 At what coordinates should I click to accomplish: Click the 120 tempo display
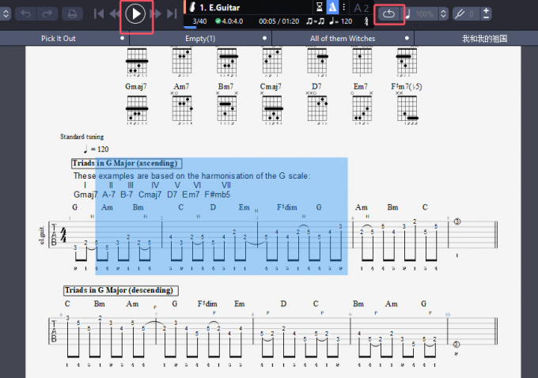point(346,21)
